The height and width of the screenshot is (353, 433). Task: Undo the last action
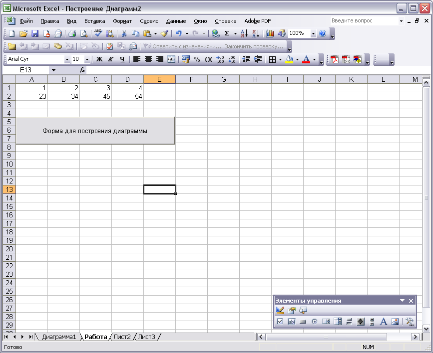pyautogui.click(x=179, y=33)
